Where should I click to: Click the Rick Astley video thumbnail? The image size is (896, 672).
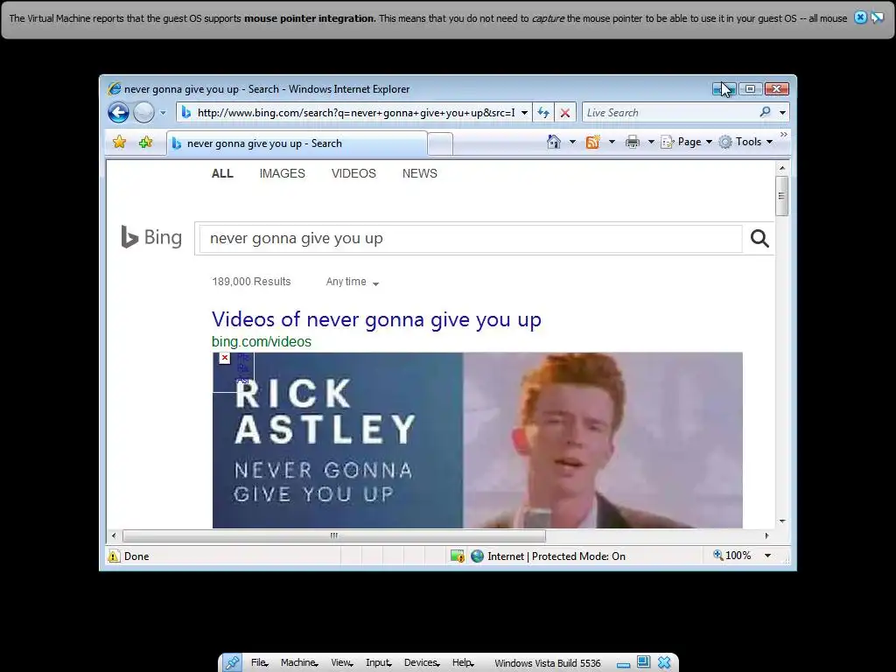tap(477, 440)
